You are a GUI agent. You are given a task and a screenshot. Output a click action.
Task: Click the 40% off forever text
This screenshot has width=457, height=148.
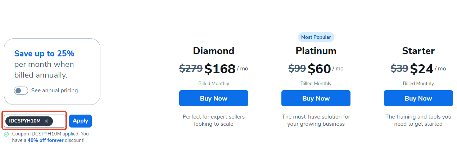[45, 140]
